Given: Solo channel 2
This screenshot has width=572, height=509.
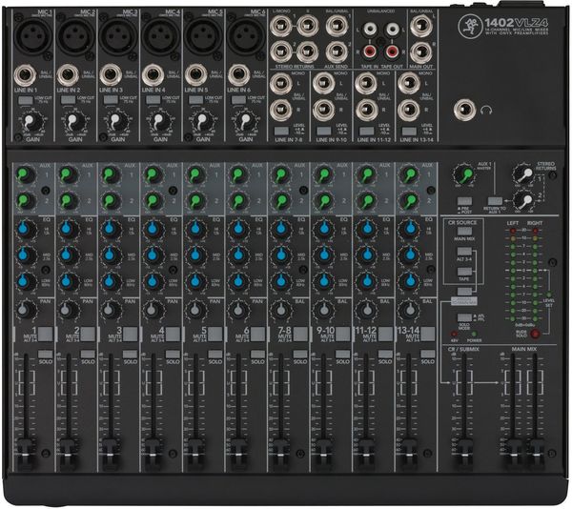Looking at the screenshot, I should click(x=88, y=354).
